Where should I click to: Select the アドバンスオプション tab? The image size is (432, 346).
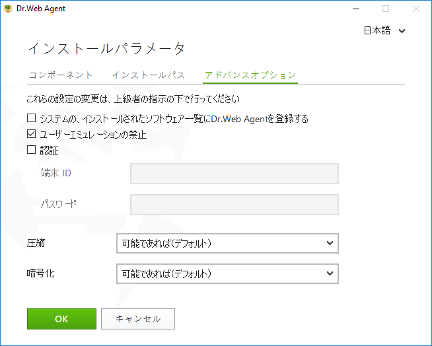pos(250,75)
